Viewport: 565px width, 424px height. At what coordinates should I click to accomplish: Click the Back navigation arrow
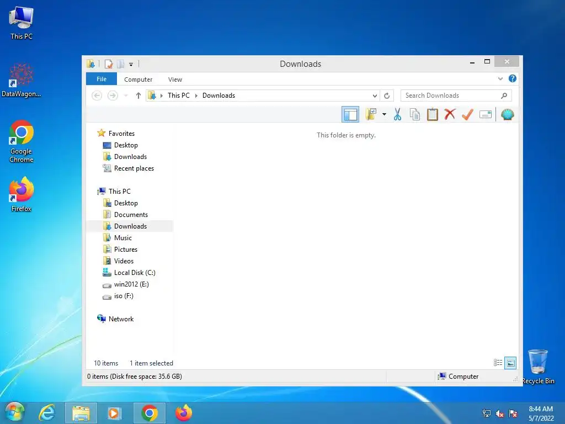97,96
